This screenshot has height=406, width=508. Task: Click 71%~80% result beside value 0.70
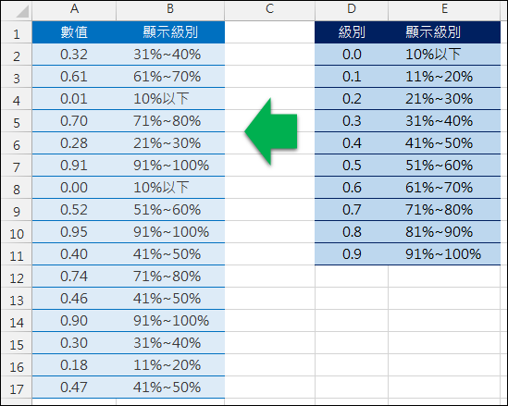[x=170, y=121]
